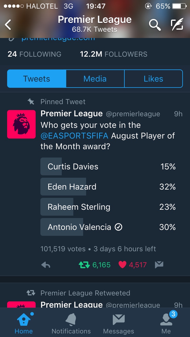
Task: Go to Messages in the bottom bar
Action: [x=118, y=323]
